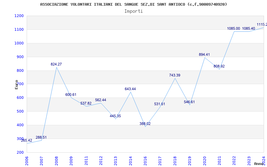The width and height of the screenshot is (267, 167).
Task: Click the 1000 value on y-axis
Action: pyautogui.click(x=19, y=43)
